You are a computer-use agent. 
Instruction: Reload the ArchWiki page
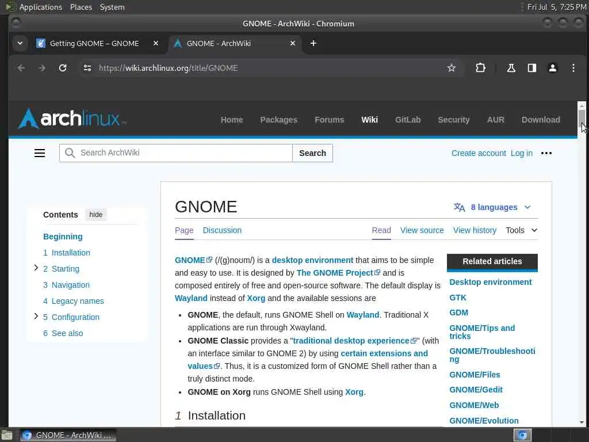pos(63,68)
